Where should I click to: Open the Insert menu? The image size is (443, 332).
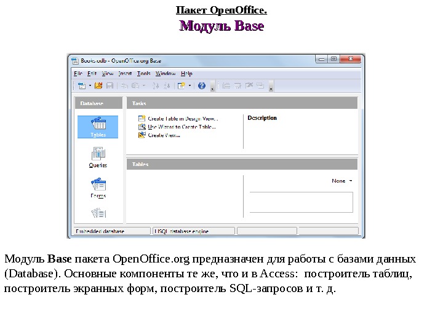coord(125,73)
